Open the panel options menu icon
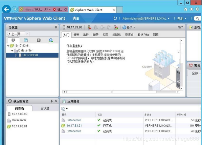 [x=180, y=27]
